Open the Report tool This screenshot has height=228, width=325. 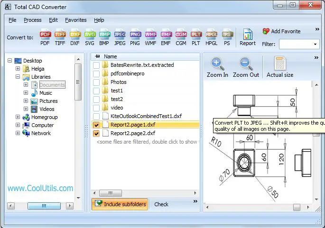pyautogui.click(x=248, y=37)
